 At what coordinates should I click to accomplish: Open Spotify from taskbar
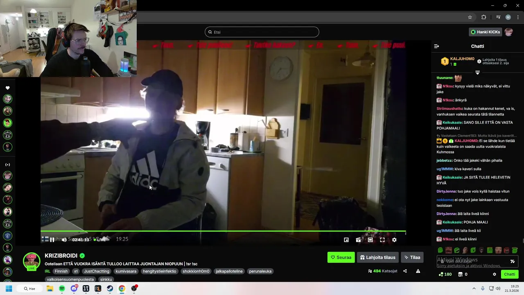tap(62, 288)
